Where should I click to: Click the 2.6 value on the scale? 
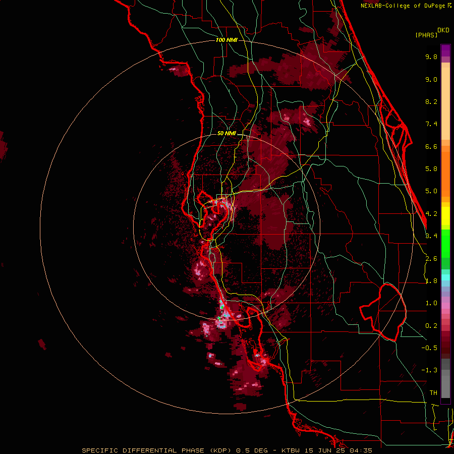[431, 259]
